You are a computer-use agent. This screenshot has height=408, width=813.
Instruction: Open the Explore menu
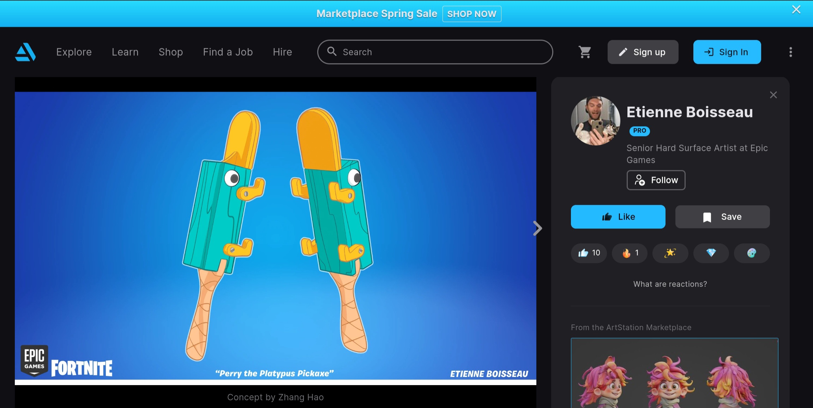click(74, 52)
